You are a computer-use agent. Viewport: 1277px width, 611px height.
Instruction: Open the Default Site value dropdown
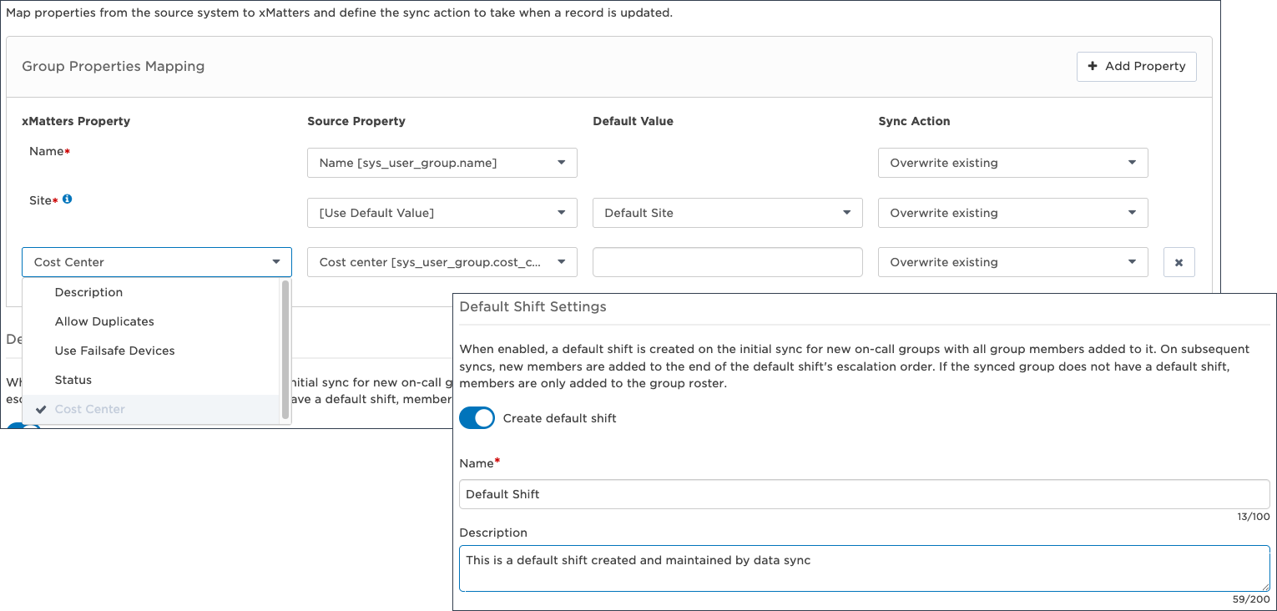(728, 213)
